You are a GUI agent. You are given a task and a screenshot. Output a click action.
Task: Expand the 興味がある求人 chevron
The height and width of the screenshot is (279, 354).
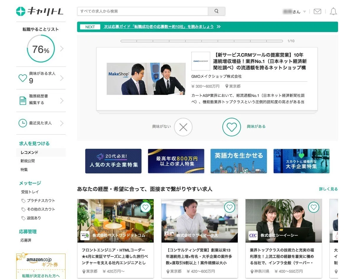[62, 78]
